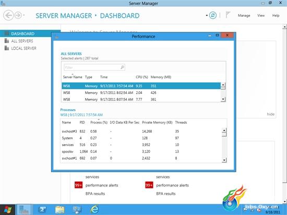The image size is (287, 215).
Task: Click alerts list scroll down arrow
Action: pyautogui.click(x=223, y=99)
